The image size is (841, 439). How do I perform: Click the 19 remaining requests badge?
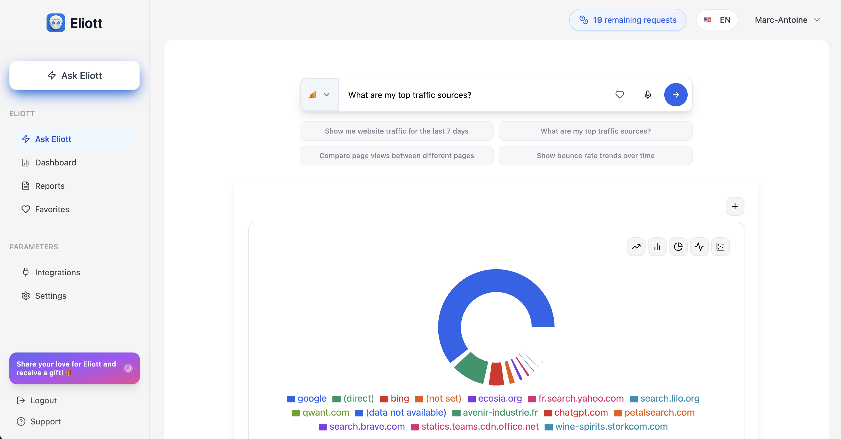[x=627, y=20]
